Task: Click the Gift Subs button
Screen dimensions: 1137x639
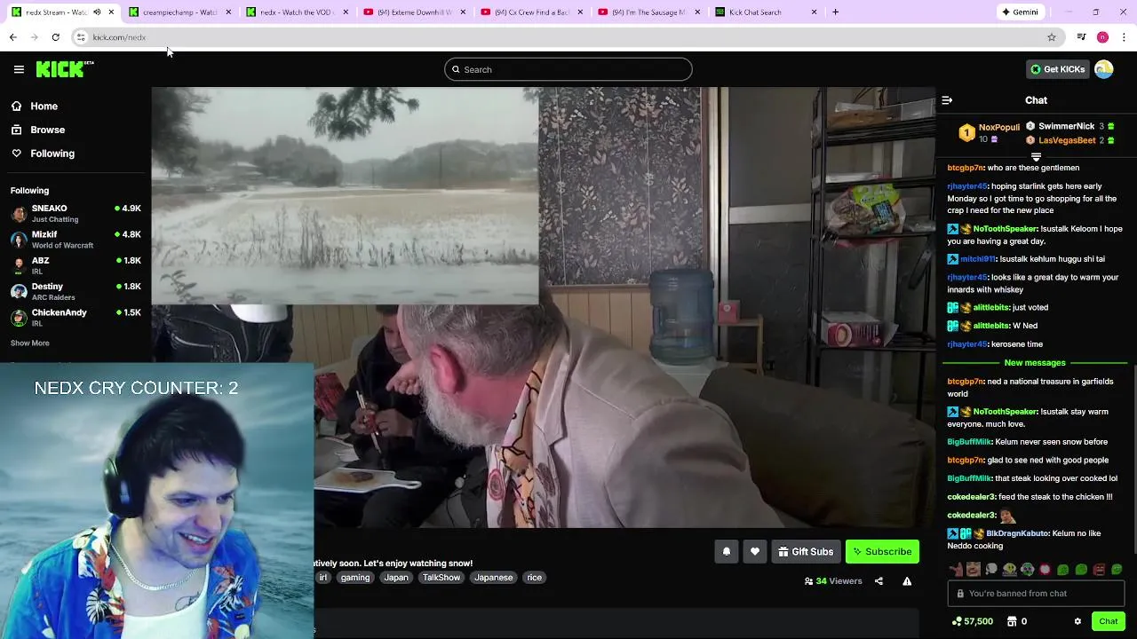Action: (806, 552)
